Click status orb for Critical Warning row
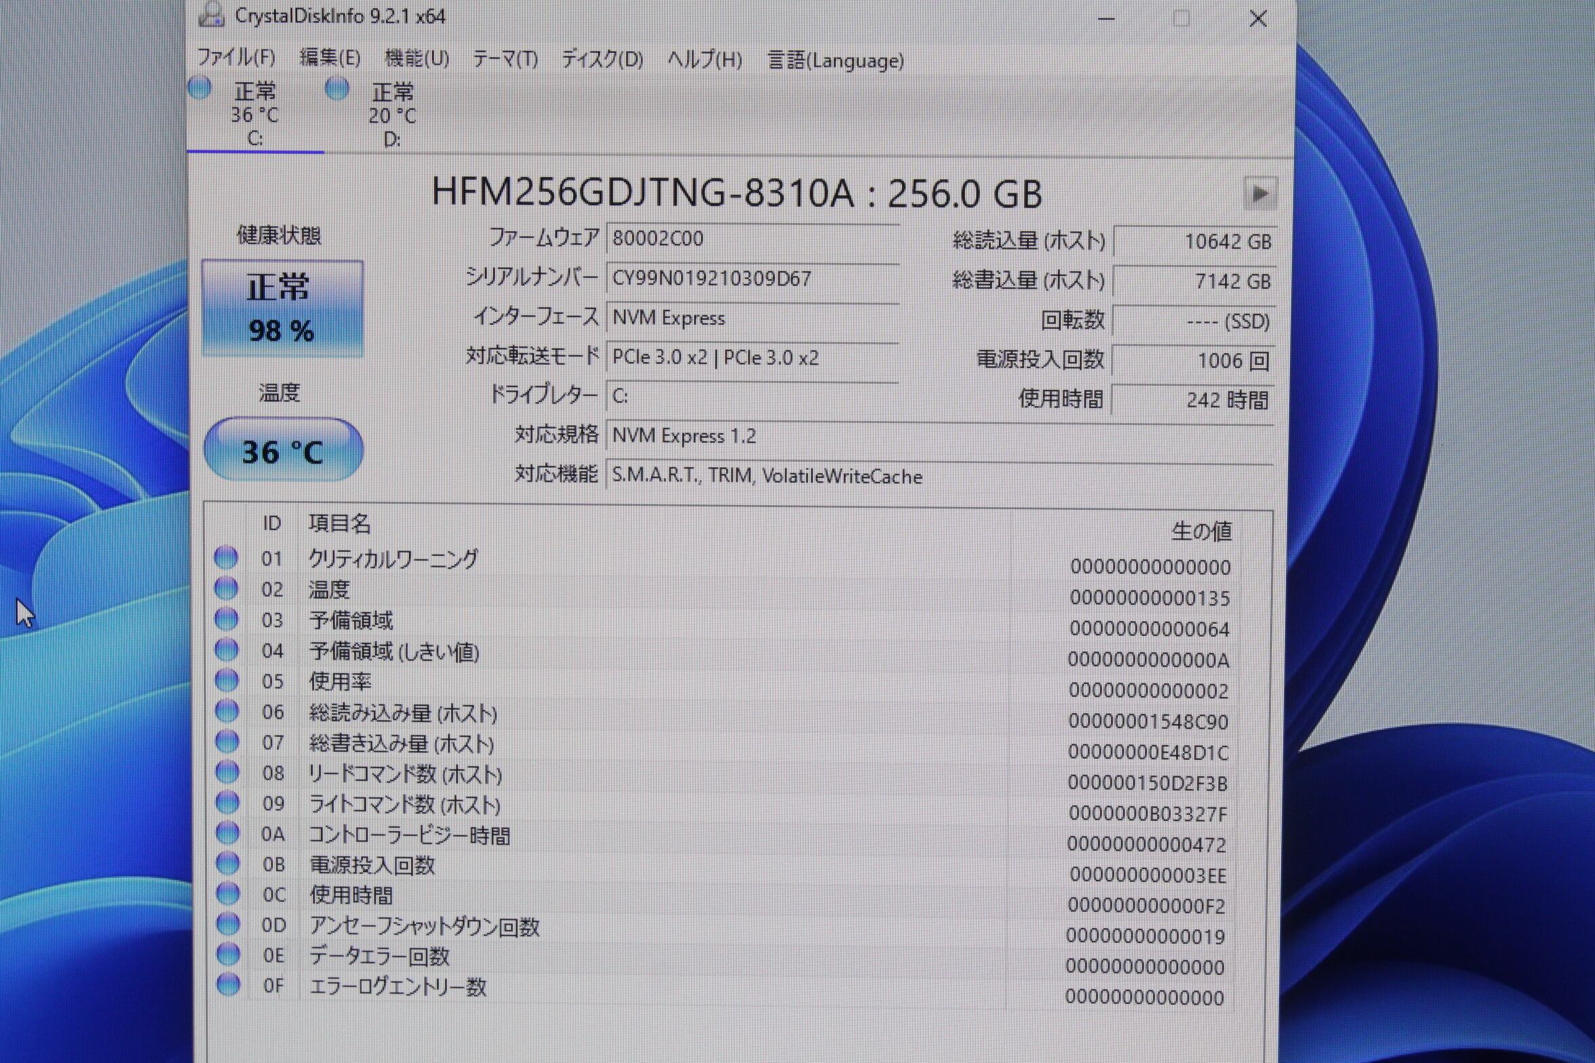This screenshot has height=1063, width=1595. tap(226, 558)
